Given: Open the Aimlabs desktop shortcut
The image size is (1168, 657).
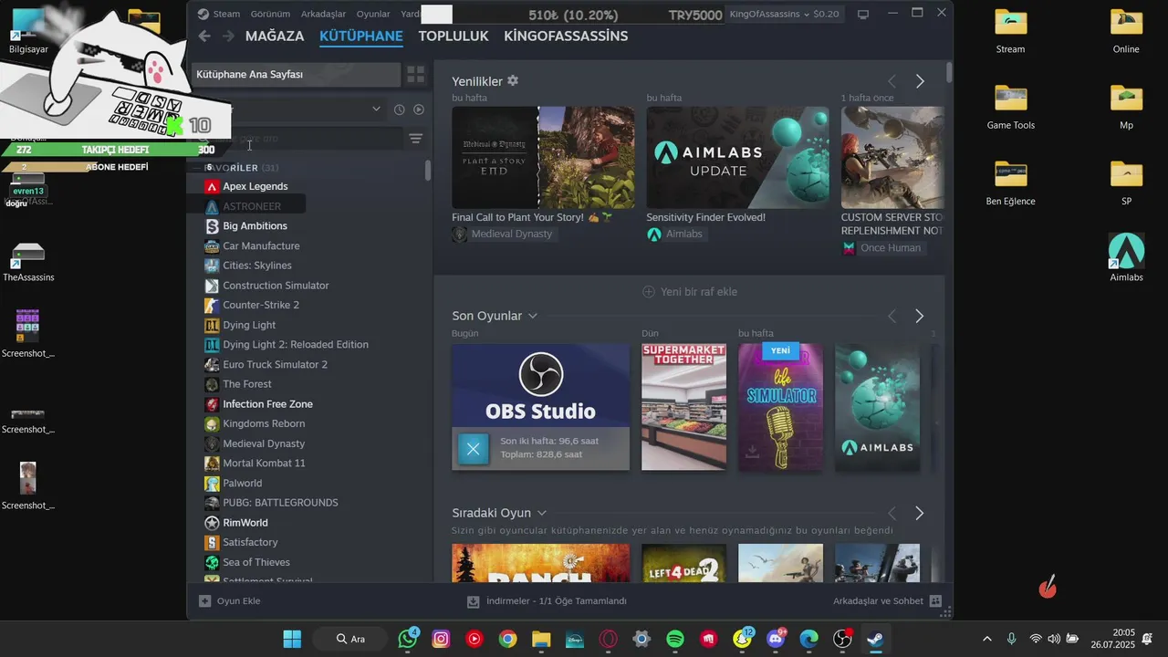Looking at the screenshot, I should (x=1126, y=258).
